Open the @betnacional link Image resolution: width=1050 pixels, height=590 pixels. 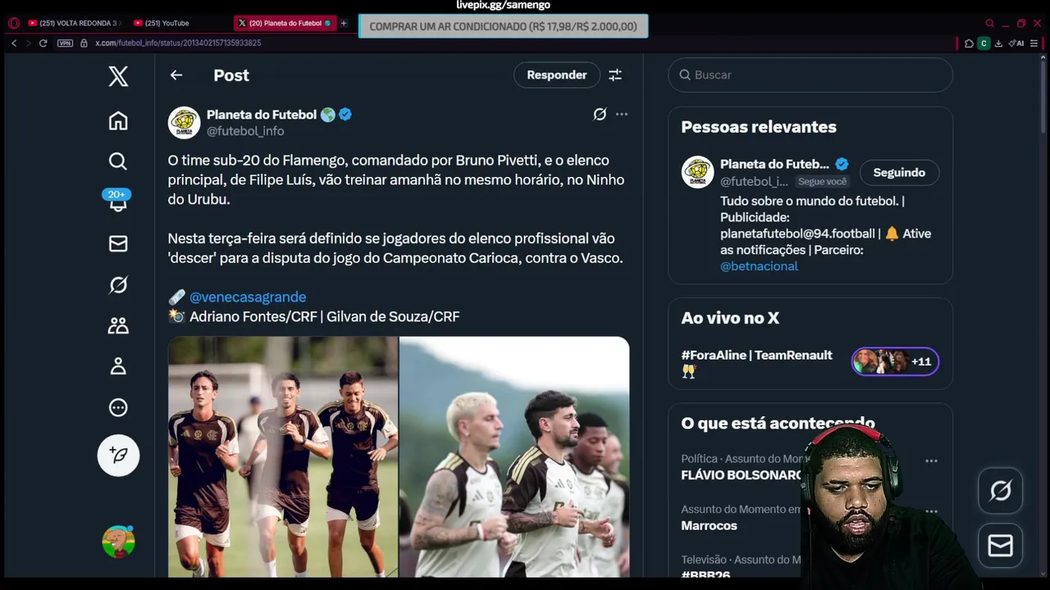click(x=759, y=266)
